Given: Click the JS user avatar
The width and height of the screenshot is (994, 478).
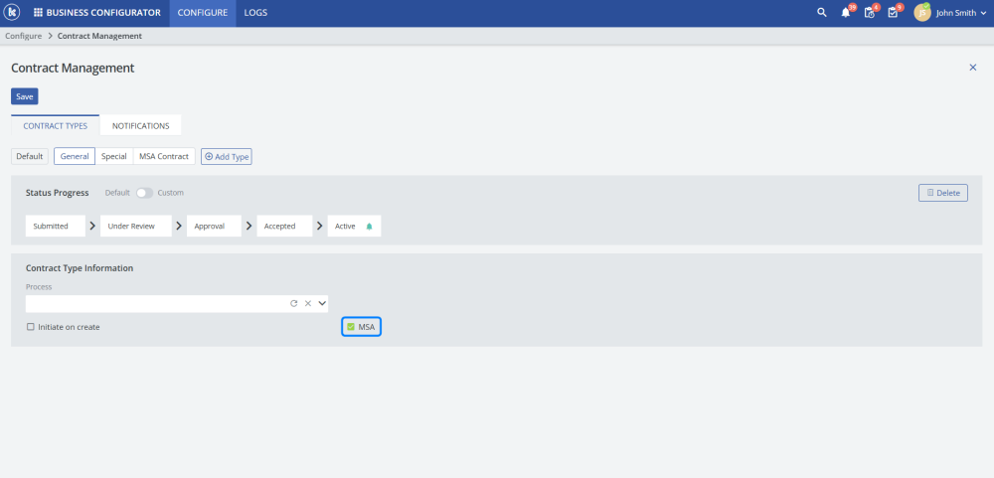Looking at the screenshot, I should tap(922, 13).
